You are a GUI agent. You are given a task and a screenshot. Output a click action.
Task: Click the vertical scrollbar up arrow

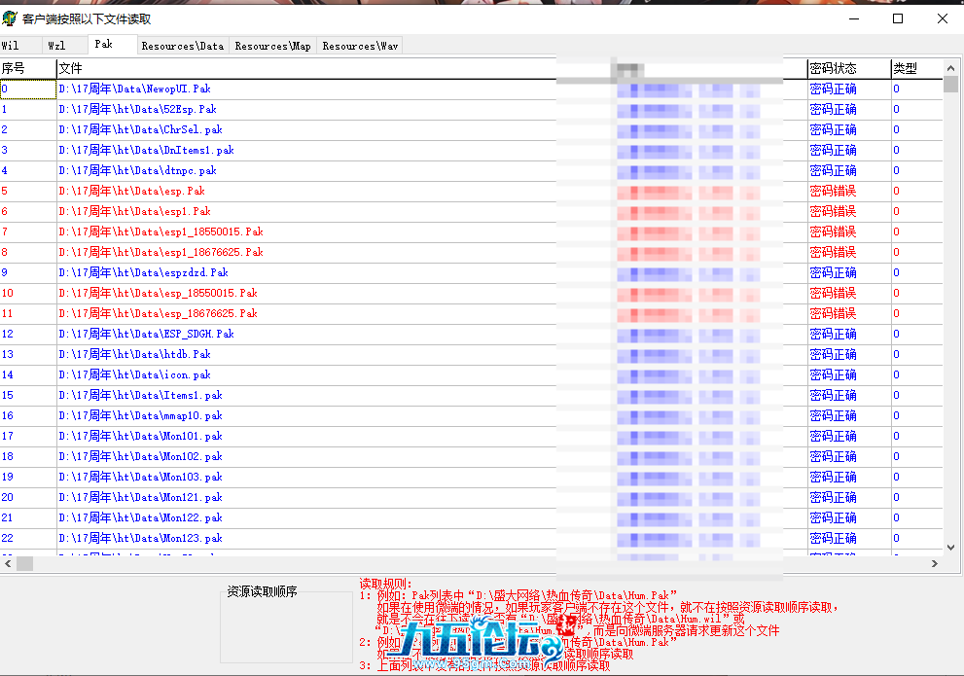click(950, 68)
